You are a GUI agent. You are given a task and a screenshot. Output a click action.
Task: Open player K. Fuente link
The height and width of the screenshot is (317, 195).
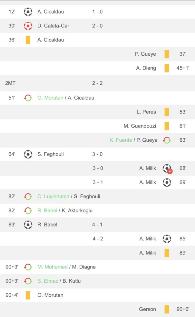pos(121,140)
